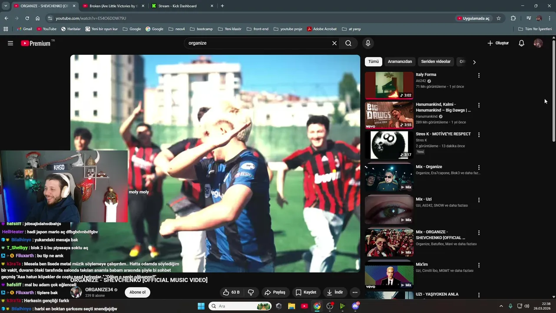Open the front-end bookmarks folder
The height and width of the screenshot is (313, 556).
point(257,29)
